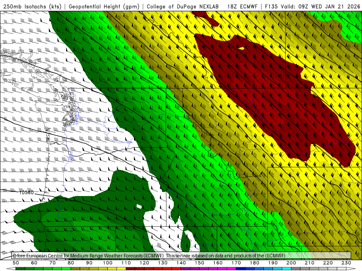Click the ECMWF copyright notice banner
This screenshot has width=362, height=271.
pos(181,255)
